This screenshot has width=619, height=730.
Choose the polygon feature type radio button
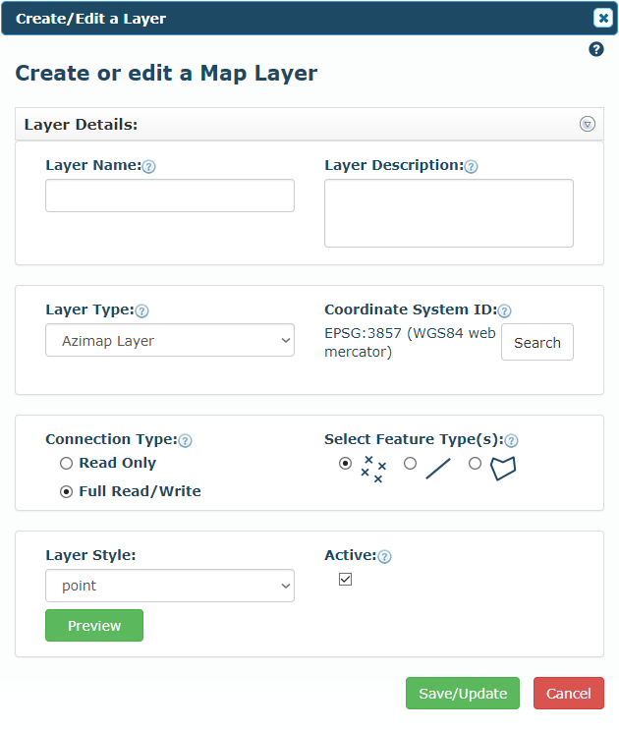click(475, 463)
